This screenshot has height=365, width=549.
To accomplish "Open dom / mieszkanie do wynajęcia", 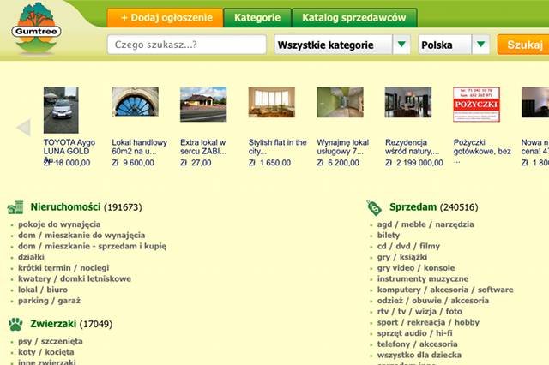I will pos(81,236).
